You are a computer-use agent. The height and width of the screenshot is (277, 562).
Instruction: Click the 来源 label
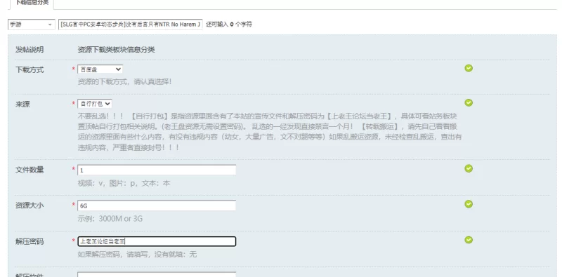(x=22, y=104)
